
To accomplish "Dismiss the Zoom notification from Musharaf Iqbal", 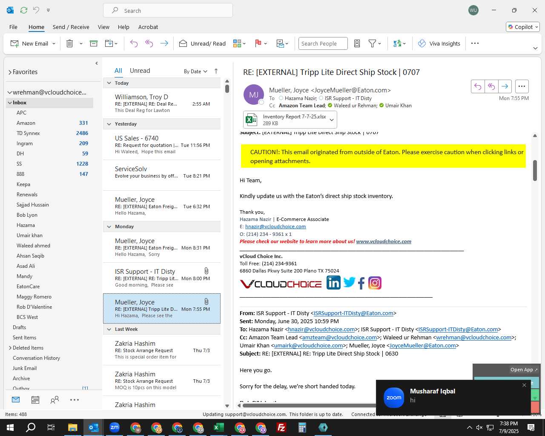I will click(524, 385).
